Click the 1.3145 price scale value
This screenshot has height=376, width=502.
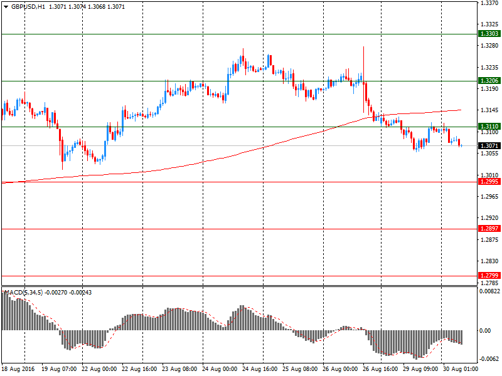pyautogui.click(x=489, y=110)
